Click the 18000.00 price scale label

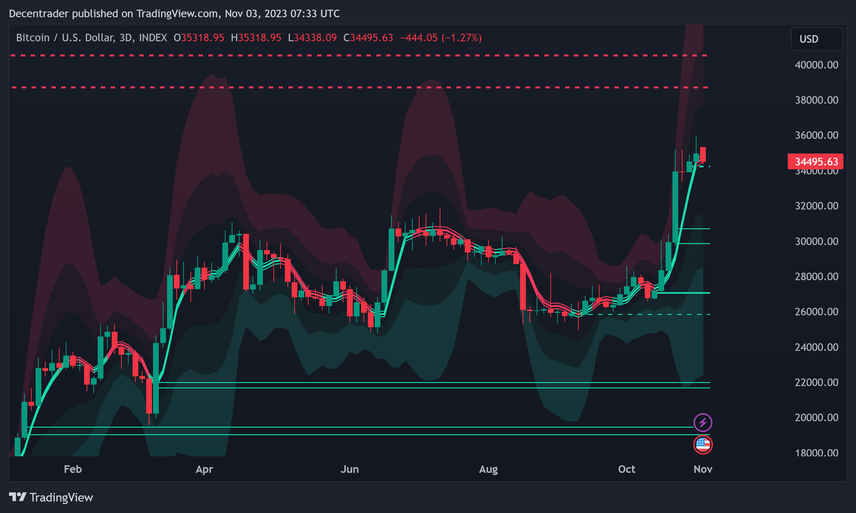click(x=816, y=453)
